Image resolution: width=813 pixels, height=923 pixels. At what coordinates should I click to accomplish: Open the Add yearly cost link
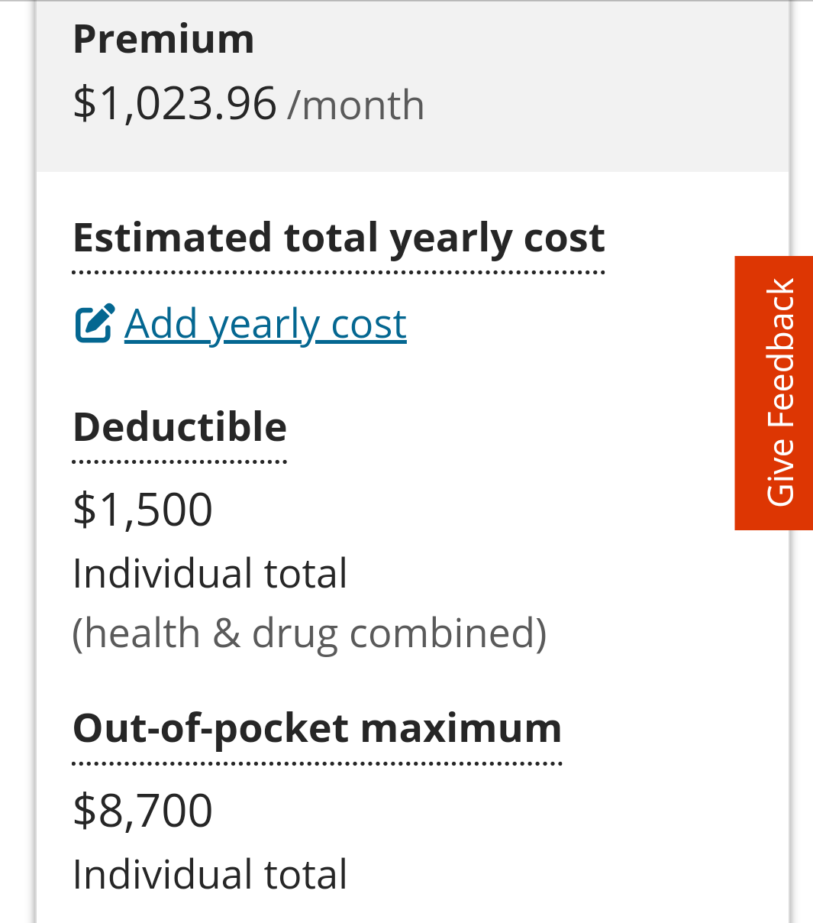point(241,324)
